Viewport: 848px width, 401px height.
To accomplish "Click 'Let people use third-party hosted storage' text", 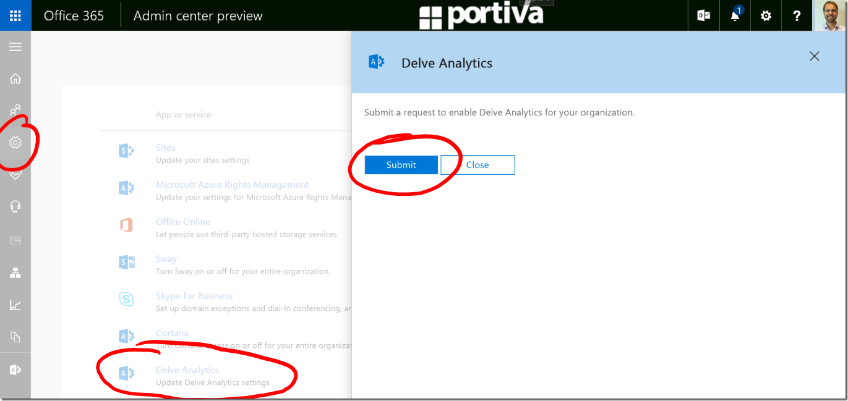I will pos(247,234).
